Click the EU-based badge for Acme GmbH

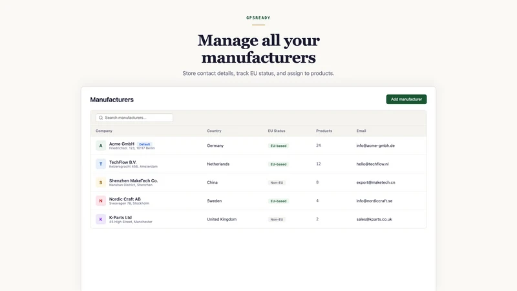point(279,145)
